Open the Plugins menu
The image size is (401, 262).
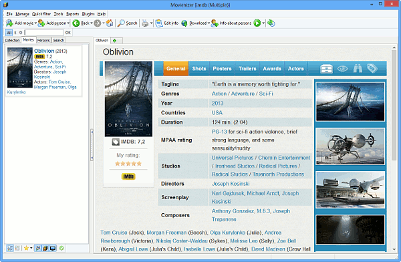pyautogui.click(x=88, y=14)
